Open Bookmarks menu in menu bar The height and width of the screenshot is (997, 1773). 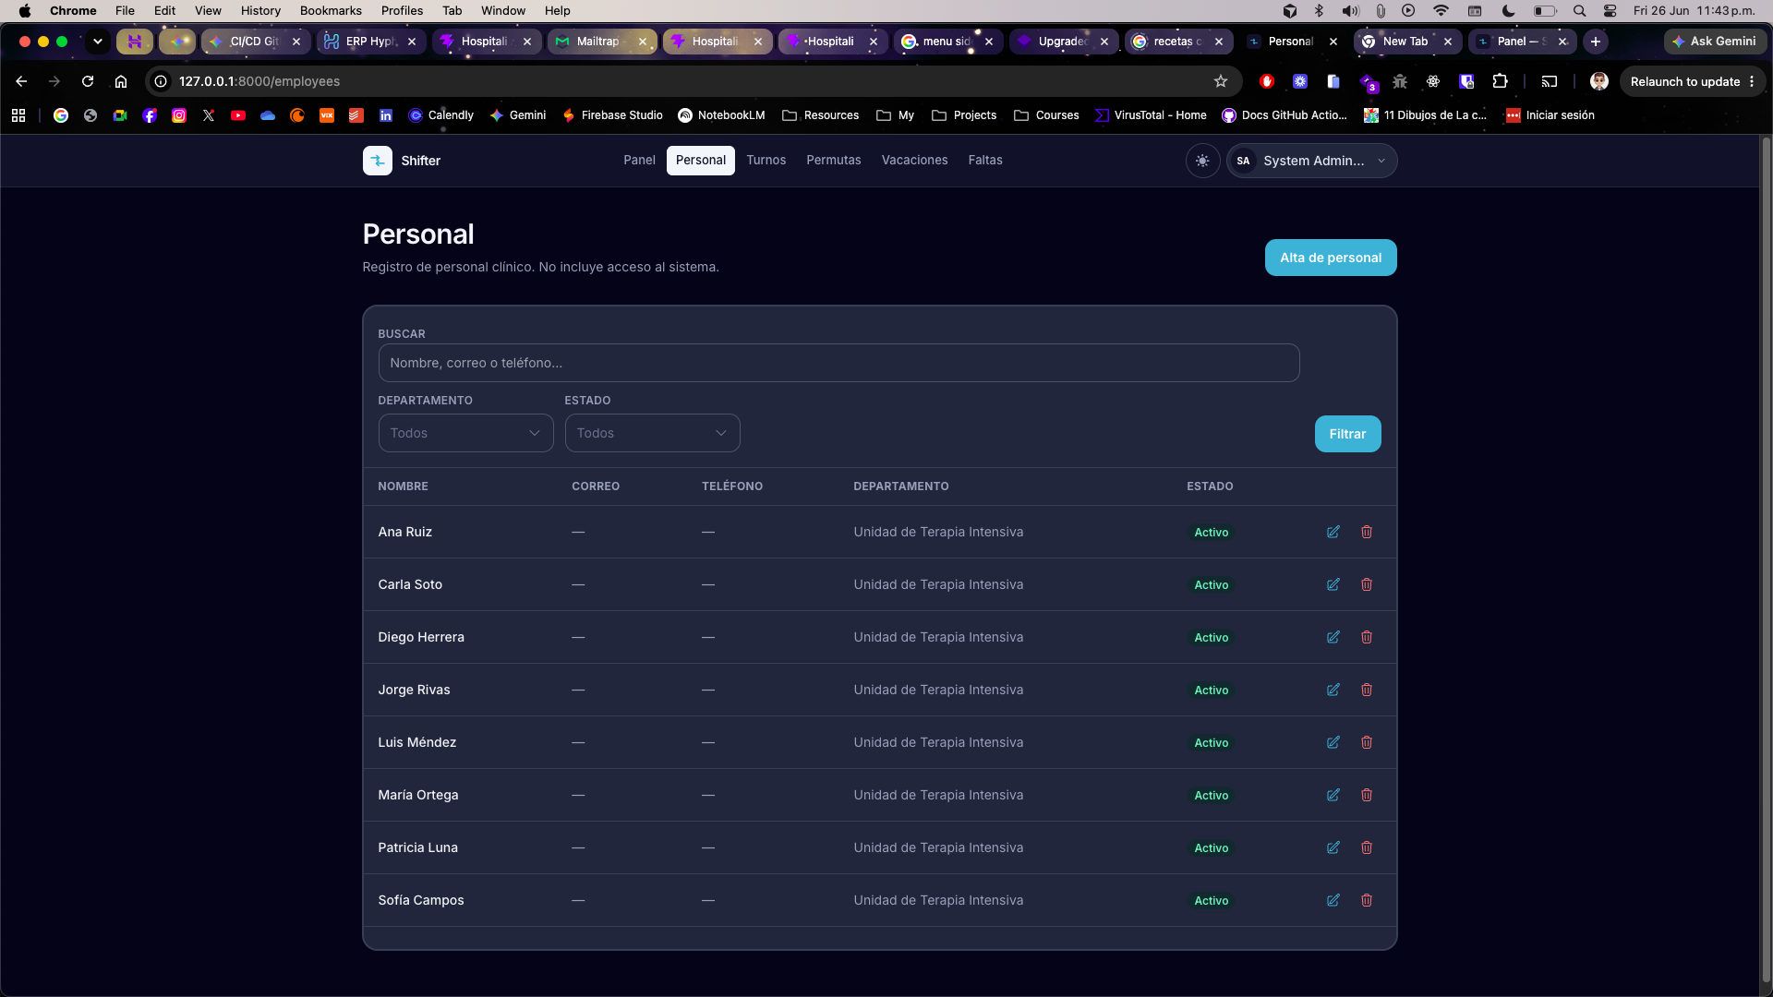tap(331, 11)
